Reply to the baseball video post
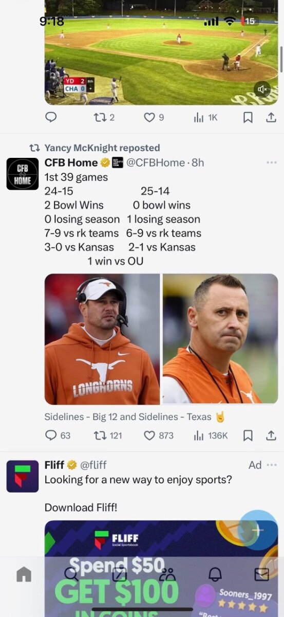This screenshot has width=284, height=617. click(x=51, y=117)
